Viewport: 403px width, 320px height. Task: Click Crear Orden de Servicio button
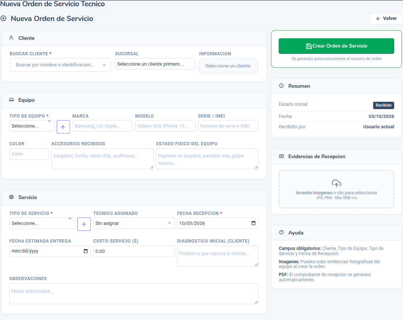point(336,46)
